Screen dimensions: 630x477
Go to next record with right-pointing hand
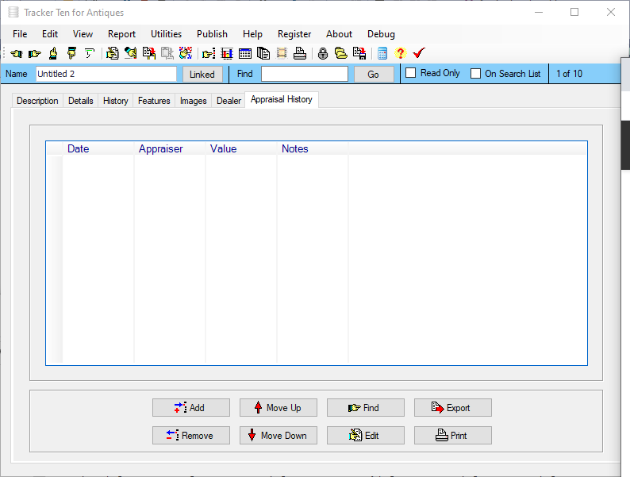pyautogui.click(x=35, y=53)
